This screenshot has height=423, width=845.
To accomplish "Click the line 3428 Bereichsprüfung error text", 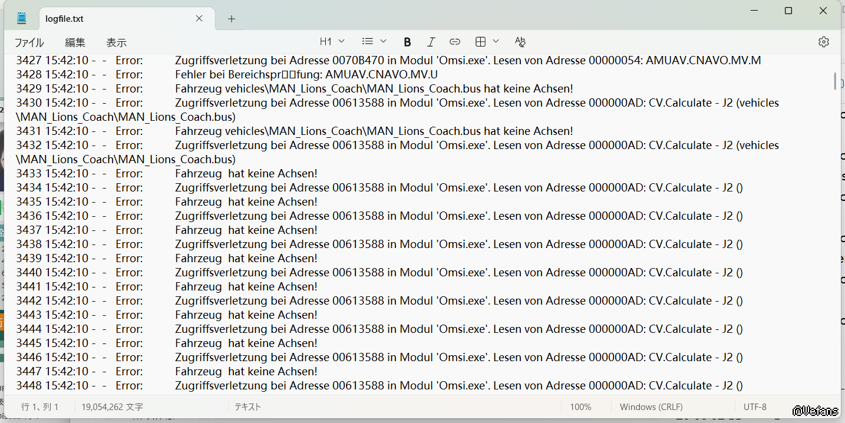I will tap(306, 74).
